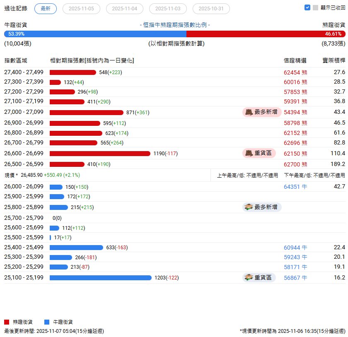Click the bull icon in the 25,100 重貨區 badge
348x337 pixels.
pyautogui.click(x=249, y=277)
